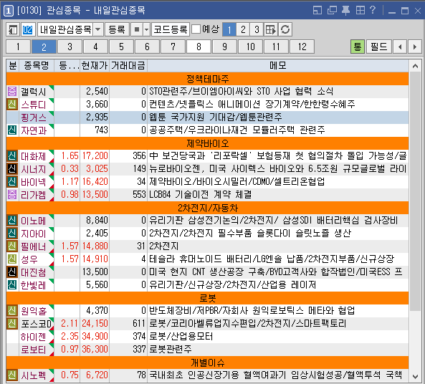
Task: Expand the arrow next to square button
Action: click(x=147, y=29)
